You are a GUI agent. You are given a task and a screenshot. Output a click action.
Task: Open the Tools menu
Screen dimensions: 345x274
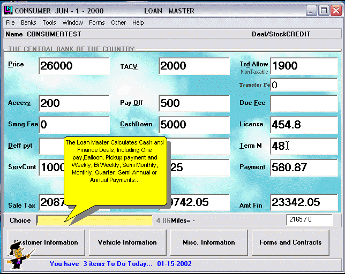click(49, 22)
